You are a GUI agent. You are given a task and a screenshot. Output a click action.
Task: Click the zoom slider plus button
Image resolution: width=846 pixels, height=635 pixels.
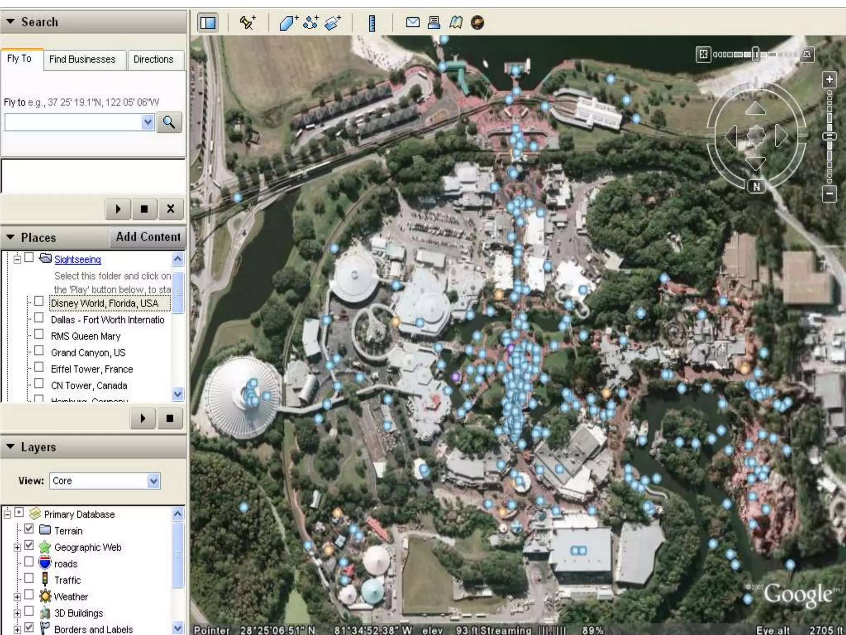coord(829,79)
